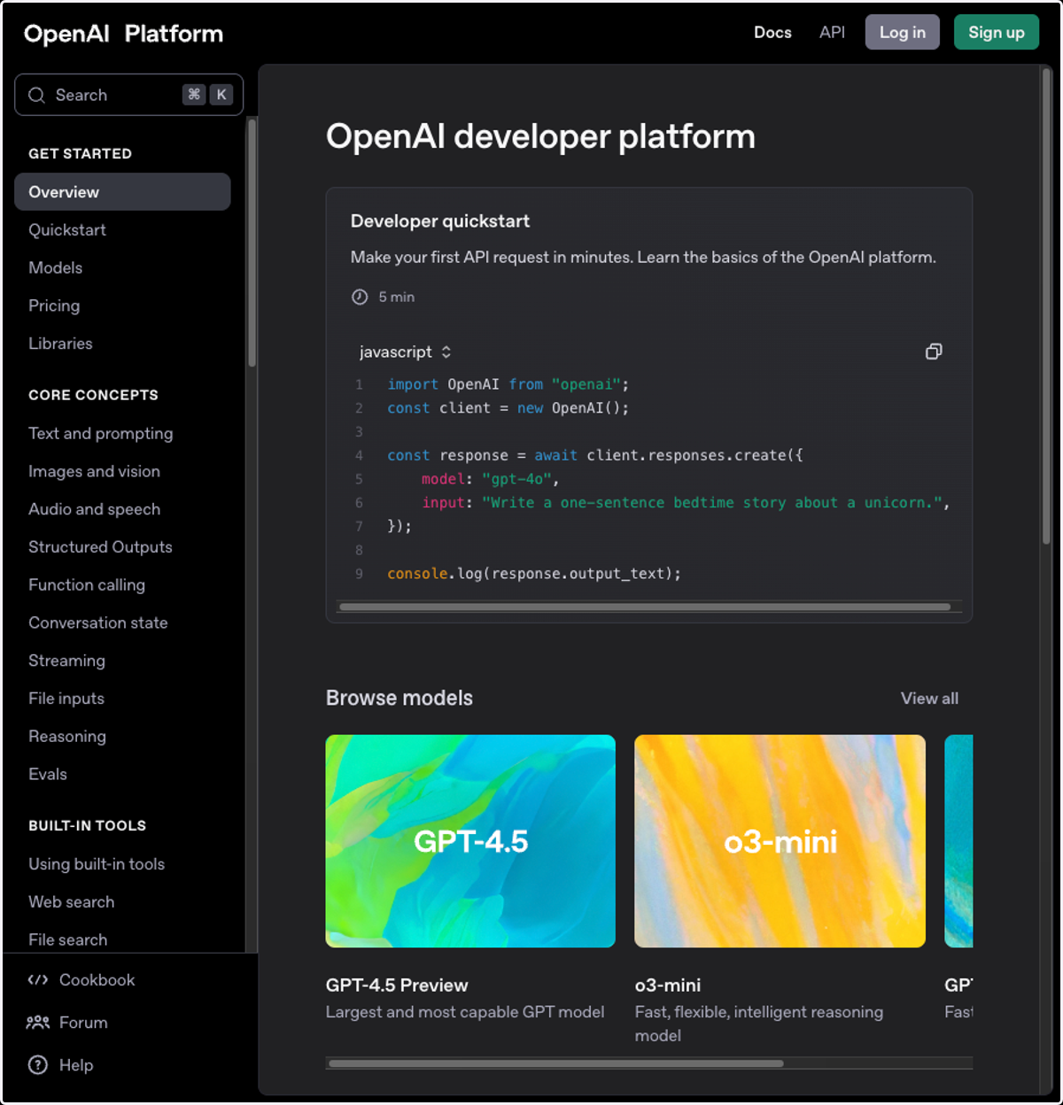
Task: Open the Docs tab
Action: click(772, 32)
